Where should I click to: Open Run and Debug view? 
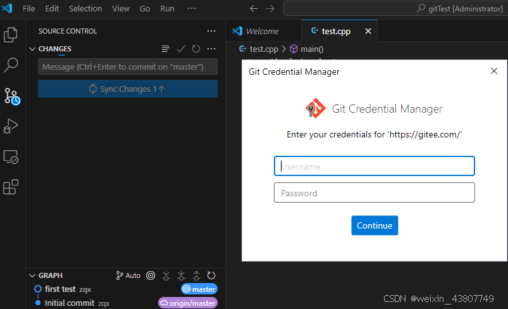coord(11,126)
